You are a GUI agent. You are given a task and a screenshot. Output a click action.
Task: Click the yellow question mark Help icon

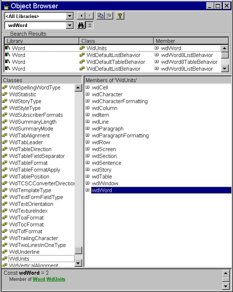(120, 16)
